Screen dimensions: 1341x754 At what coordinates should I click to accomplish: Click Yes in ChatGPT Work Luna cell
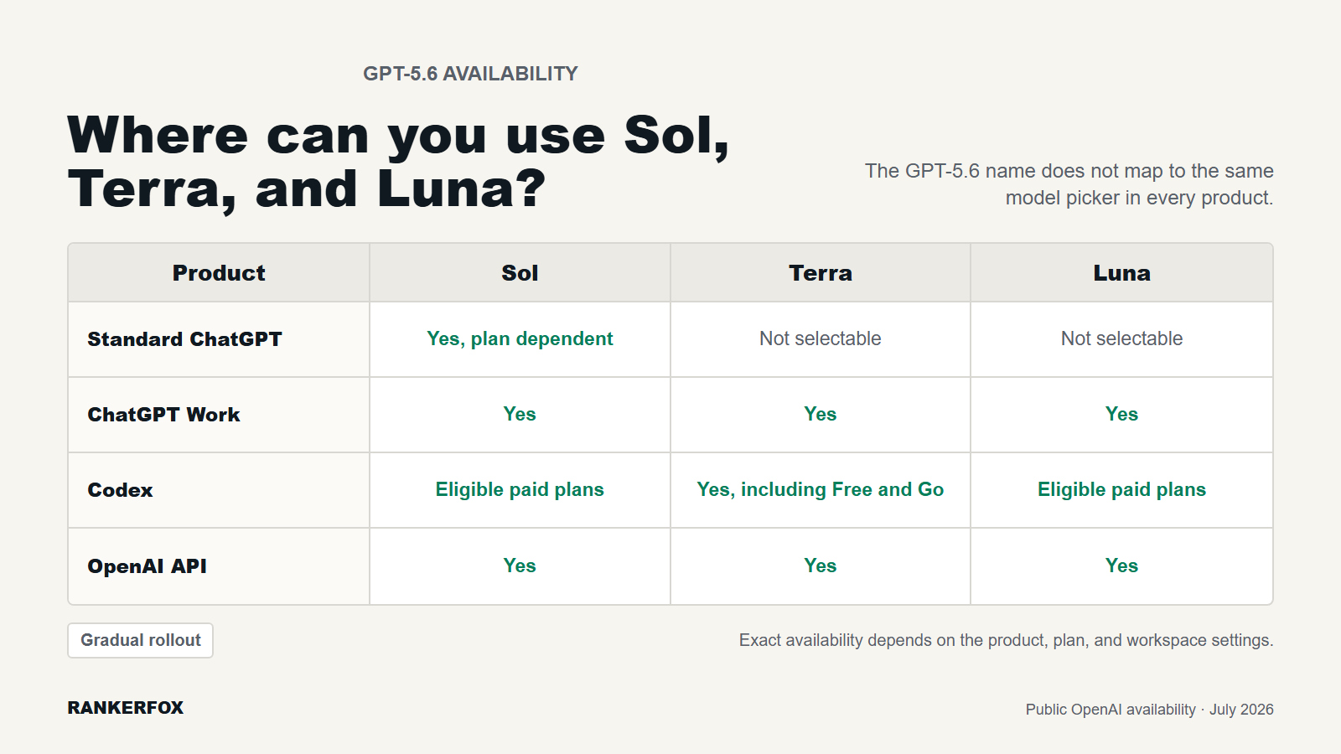[x=1121, y=414]
